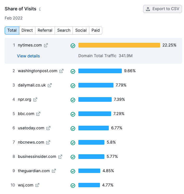The image size is (184, 194).
Task: Switch to the Direct tab
Action: tap(27, 30)
